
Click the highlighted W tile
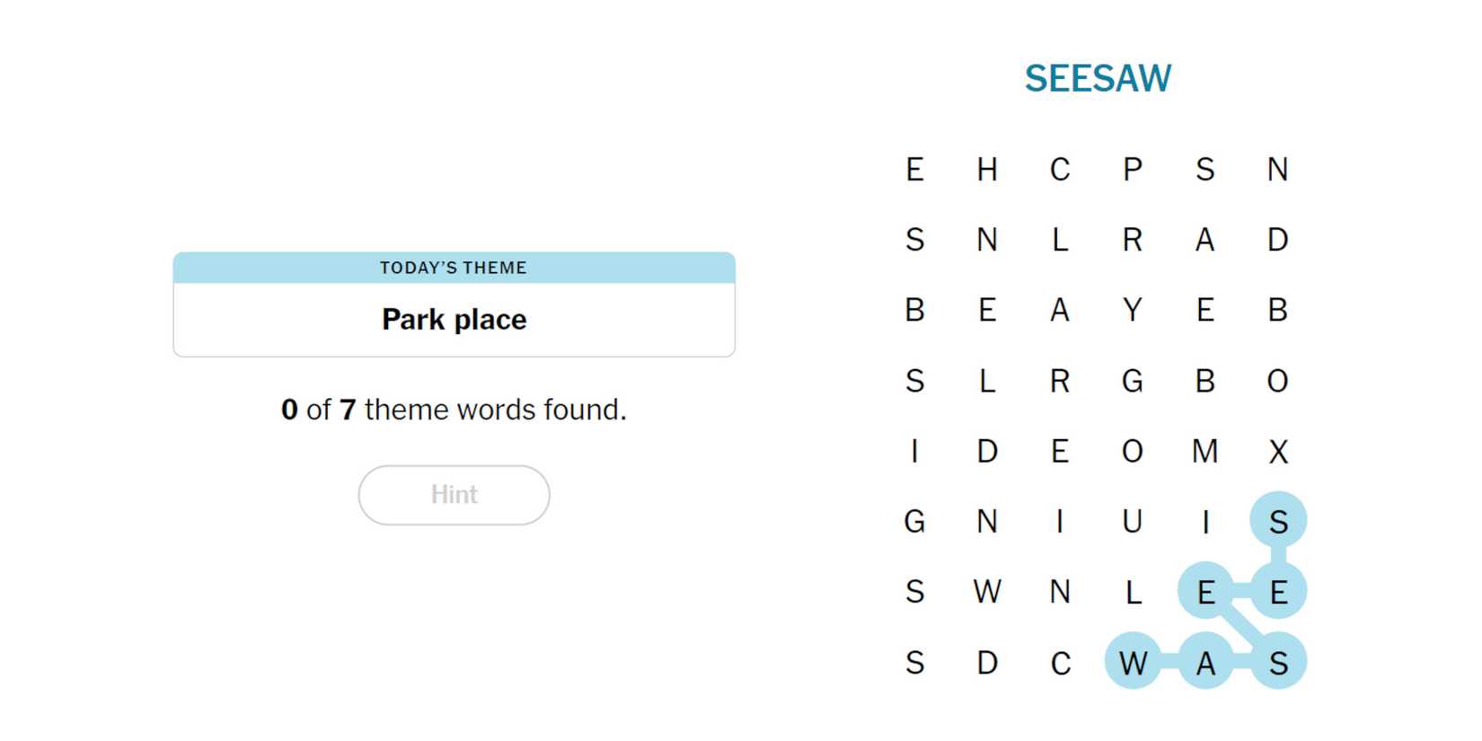[1133, 662]
